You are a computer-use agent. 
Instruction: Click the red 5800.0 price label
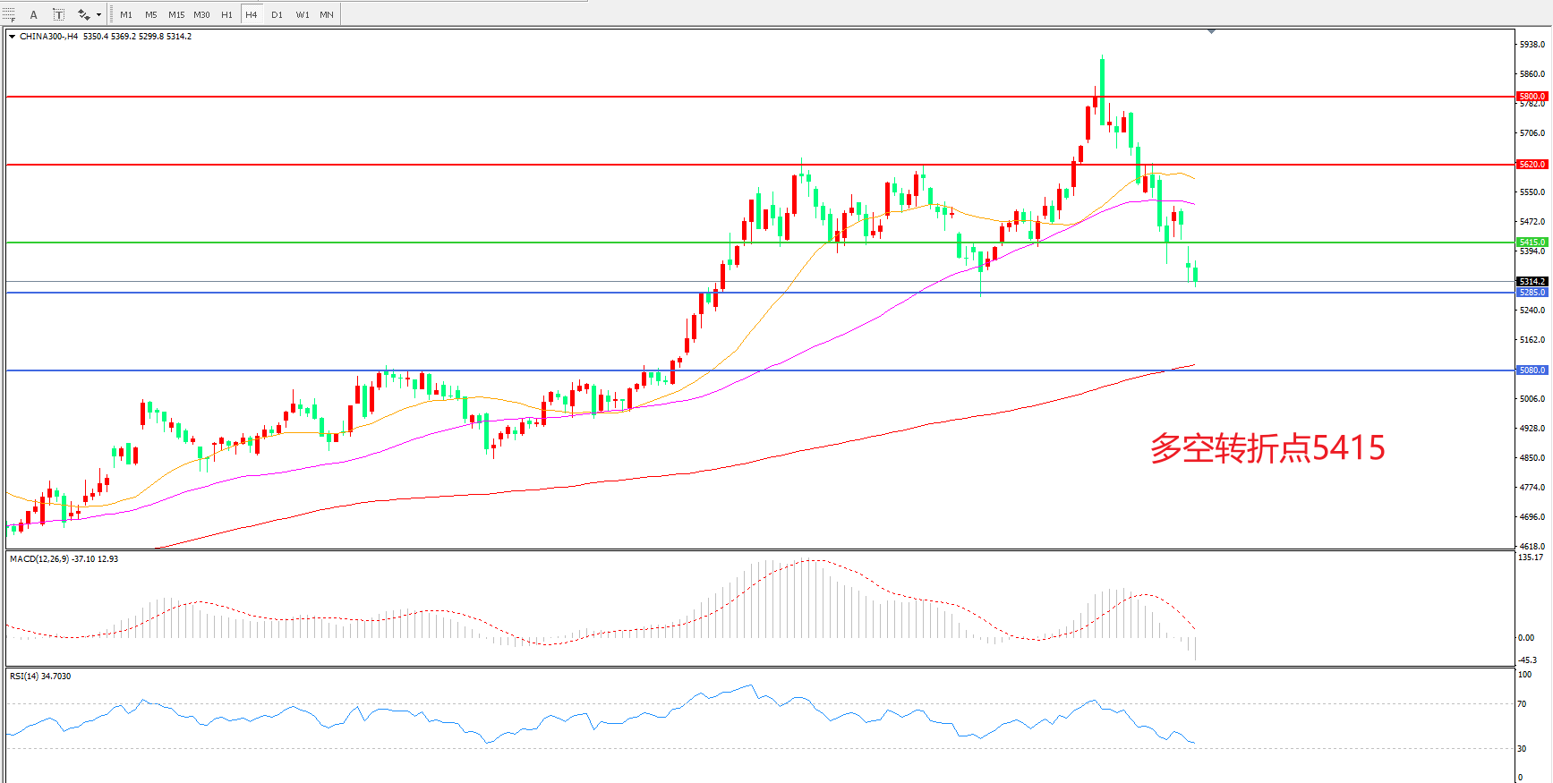(1532, 96)
